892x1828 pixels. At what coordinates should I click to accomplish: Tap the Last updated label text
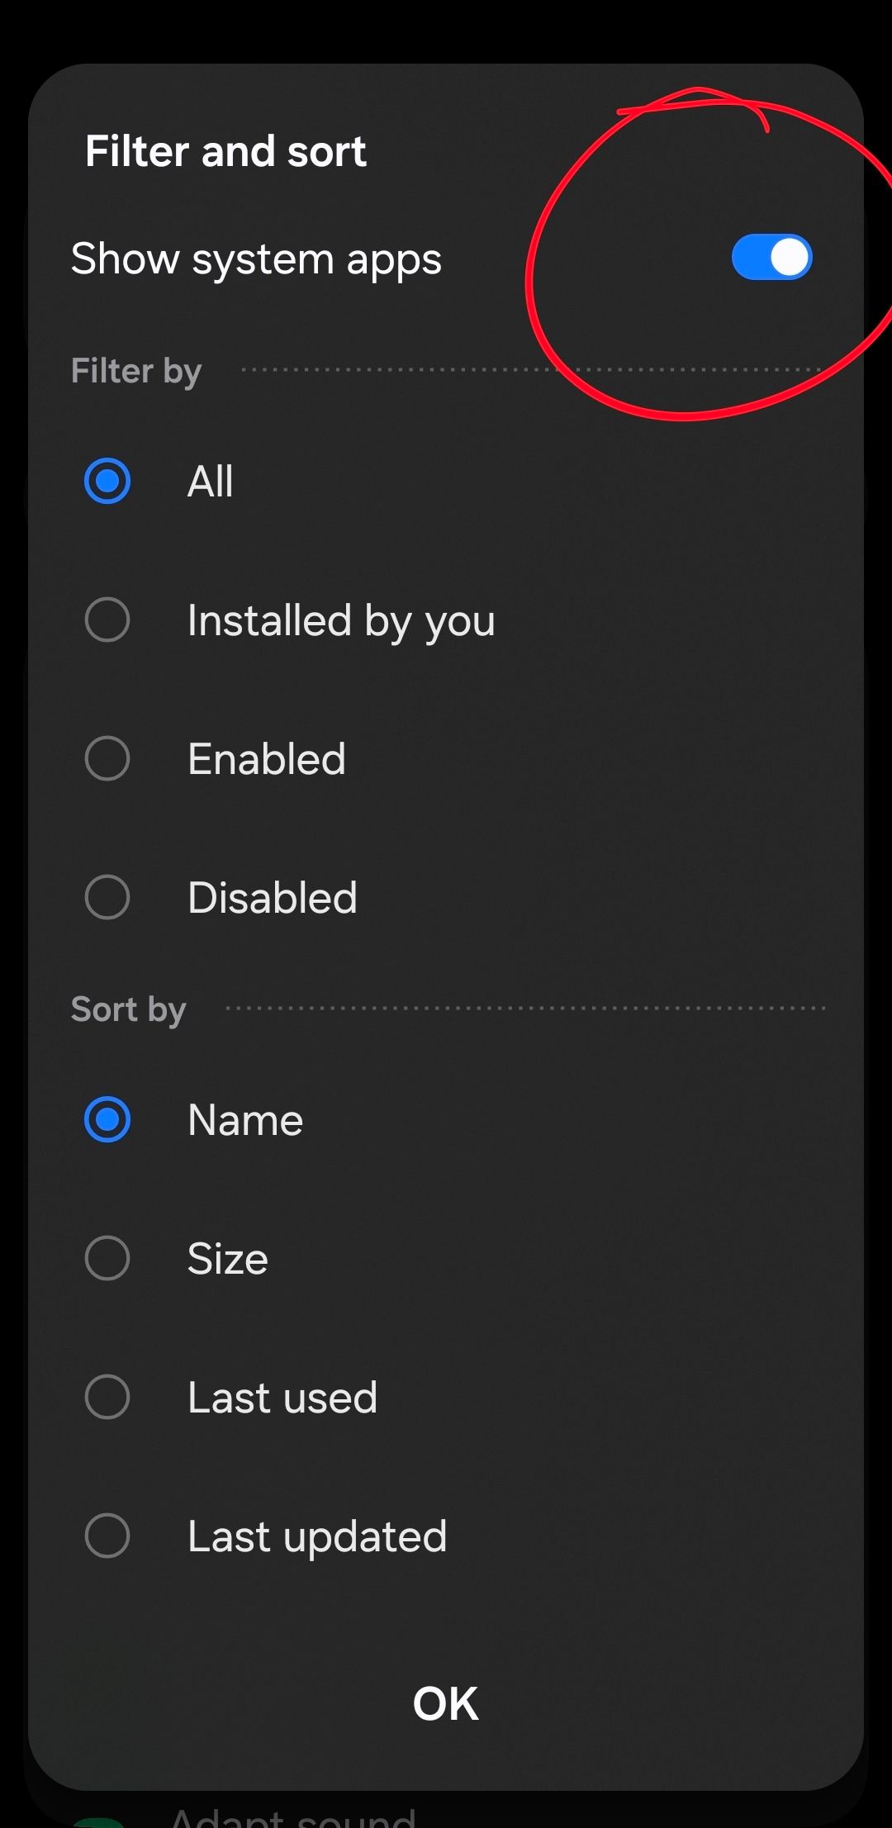(316, 1537)
